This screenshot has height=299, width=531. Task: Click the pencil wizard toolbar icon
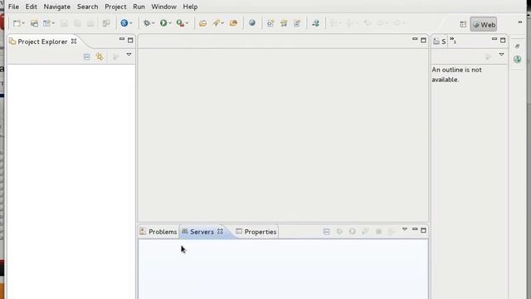216,23
